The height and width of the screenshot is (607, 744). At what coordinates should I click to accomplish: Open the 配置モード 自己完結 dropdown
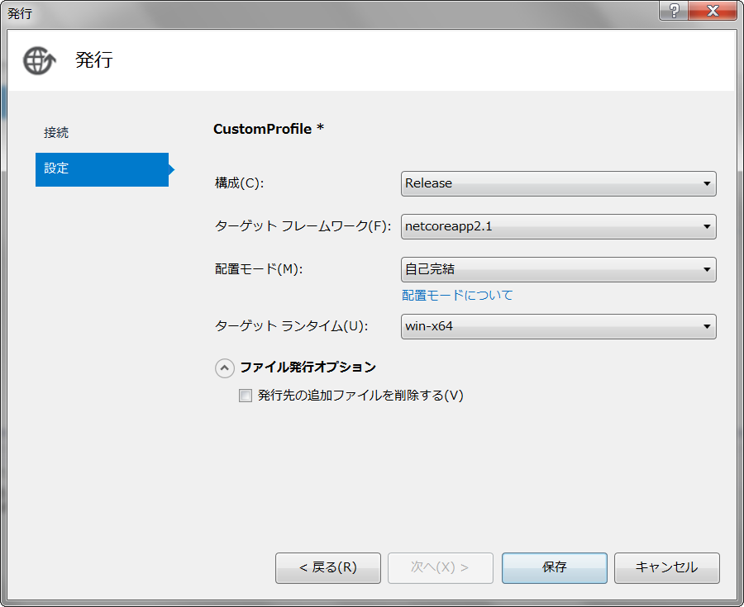click(559, 269)
